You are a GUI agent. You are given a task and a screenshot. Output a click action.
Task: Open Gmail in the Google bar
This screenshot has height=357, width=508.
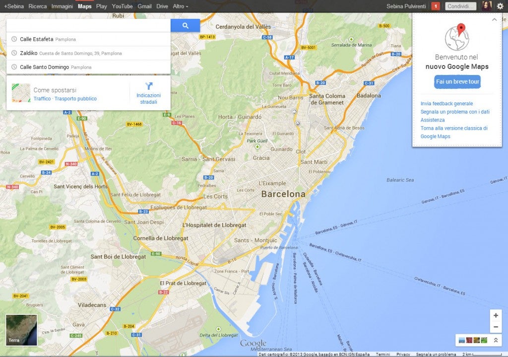click(x=144, y=6)
